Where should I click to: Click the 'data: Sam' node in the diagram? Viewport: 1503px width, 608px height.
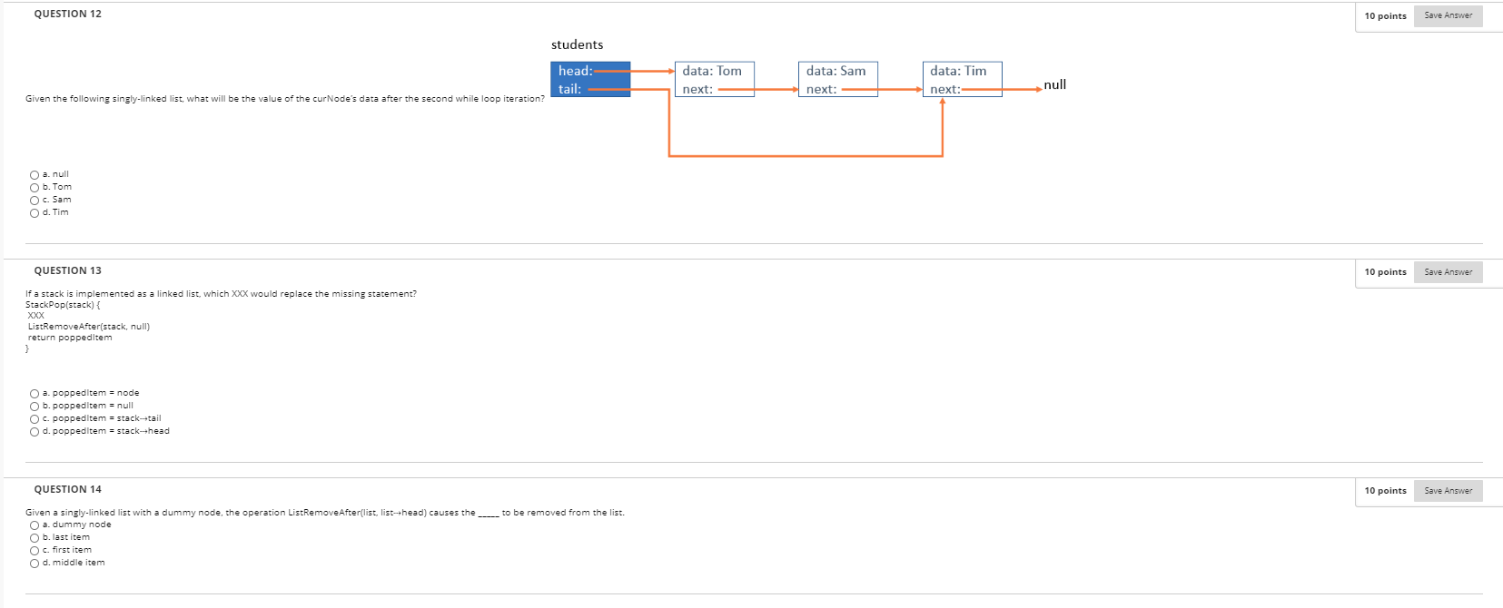coord(838,79)
